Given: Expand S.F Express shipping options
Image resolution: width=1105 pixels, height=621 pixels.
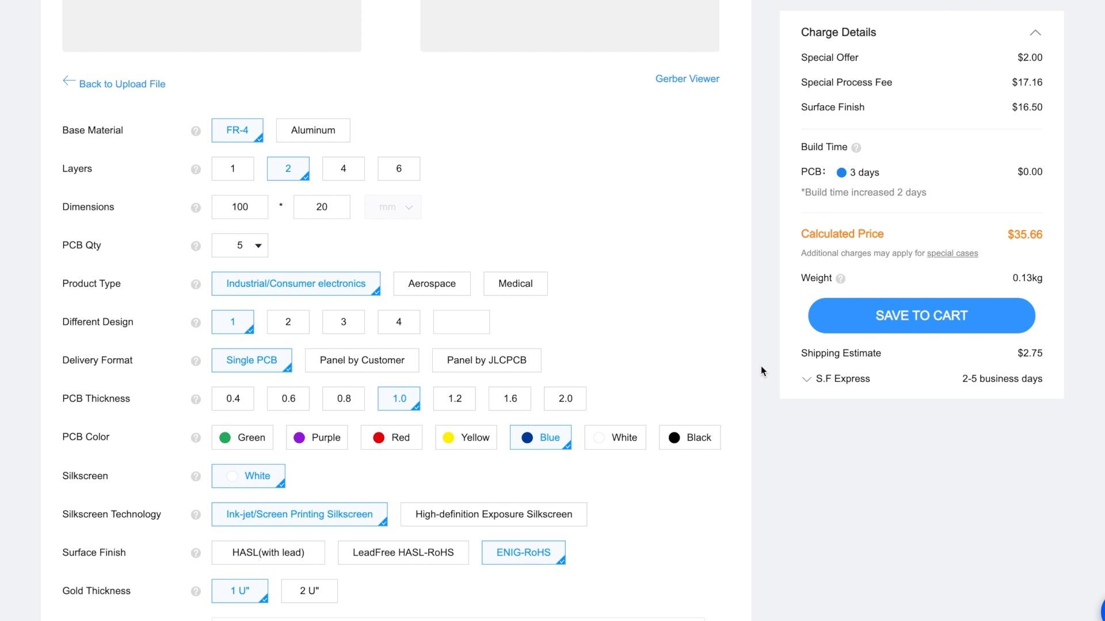Looking at the screenshot, I should tap(806, 379).
